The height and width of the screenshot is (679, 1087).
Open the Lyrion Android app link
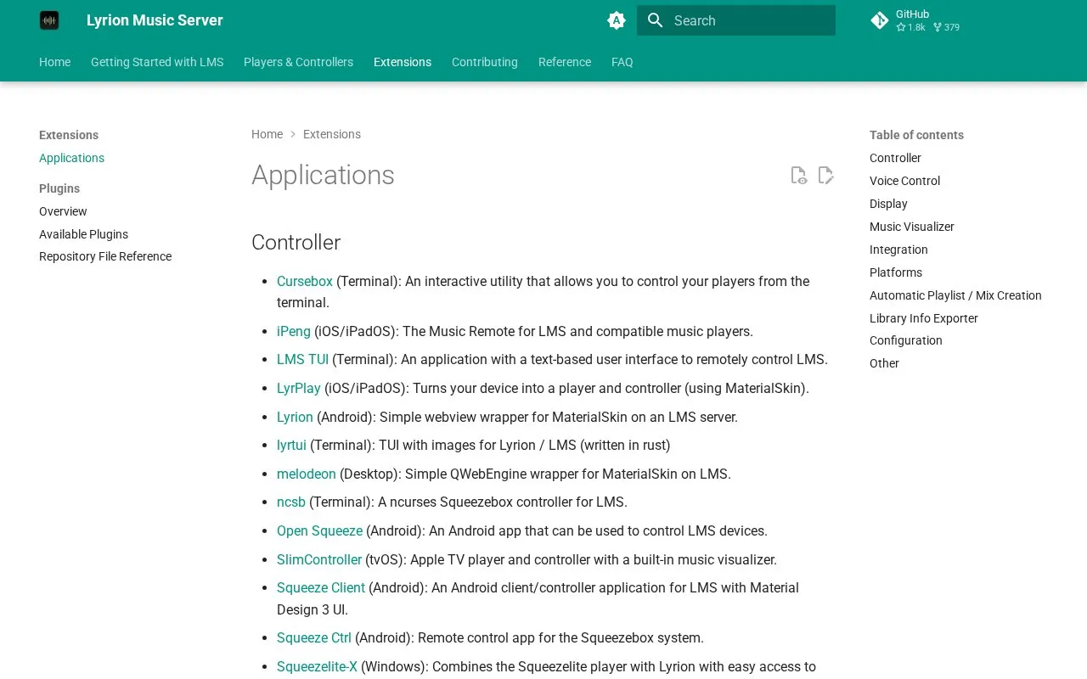tap(295, 417)
